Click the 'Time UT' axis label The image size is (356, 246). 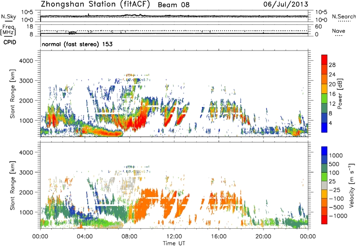174,243
